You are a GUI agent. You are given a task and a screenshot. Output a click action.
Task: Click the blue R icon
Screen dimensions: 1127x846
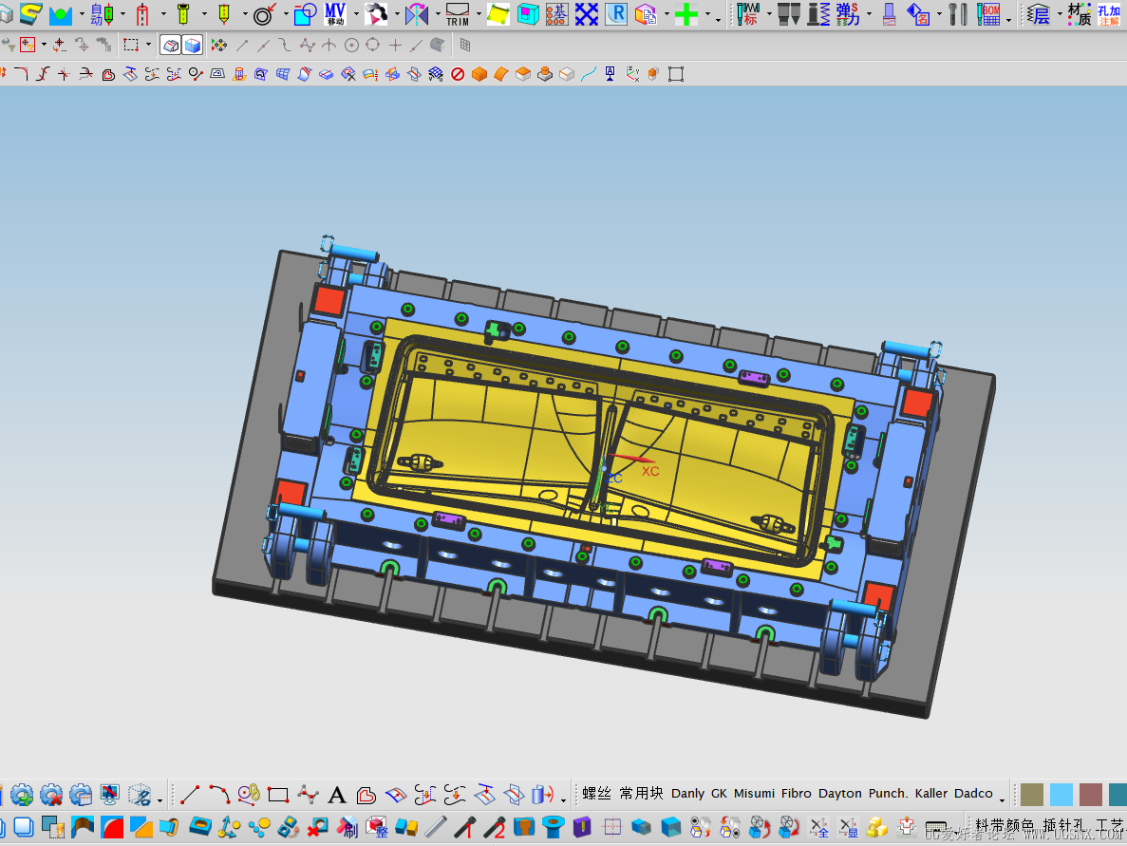coord(616,13)
